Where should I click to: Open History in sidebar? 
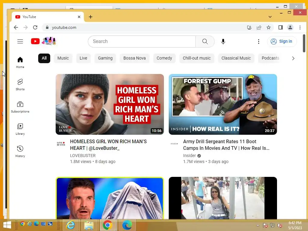click(x=20, y=152)
